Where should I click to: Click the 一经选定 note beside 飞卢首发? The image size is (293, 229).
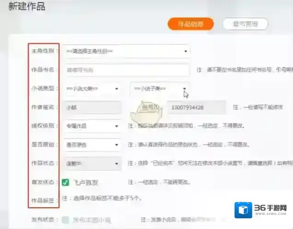point(159,182)
